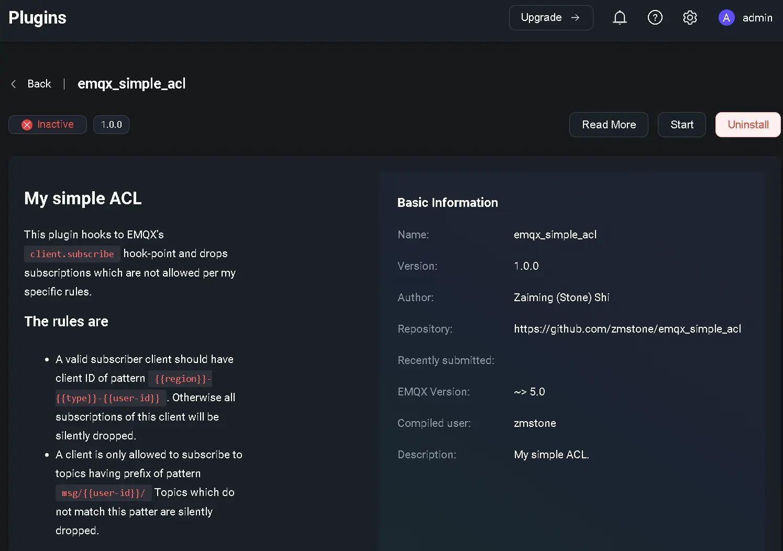Open the admin username menu

point(757,18)
